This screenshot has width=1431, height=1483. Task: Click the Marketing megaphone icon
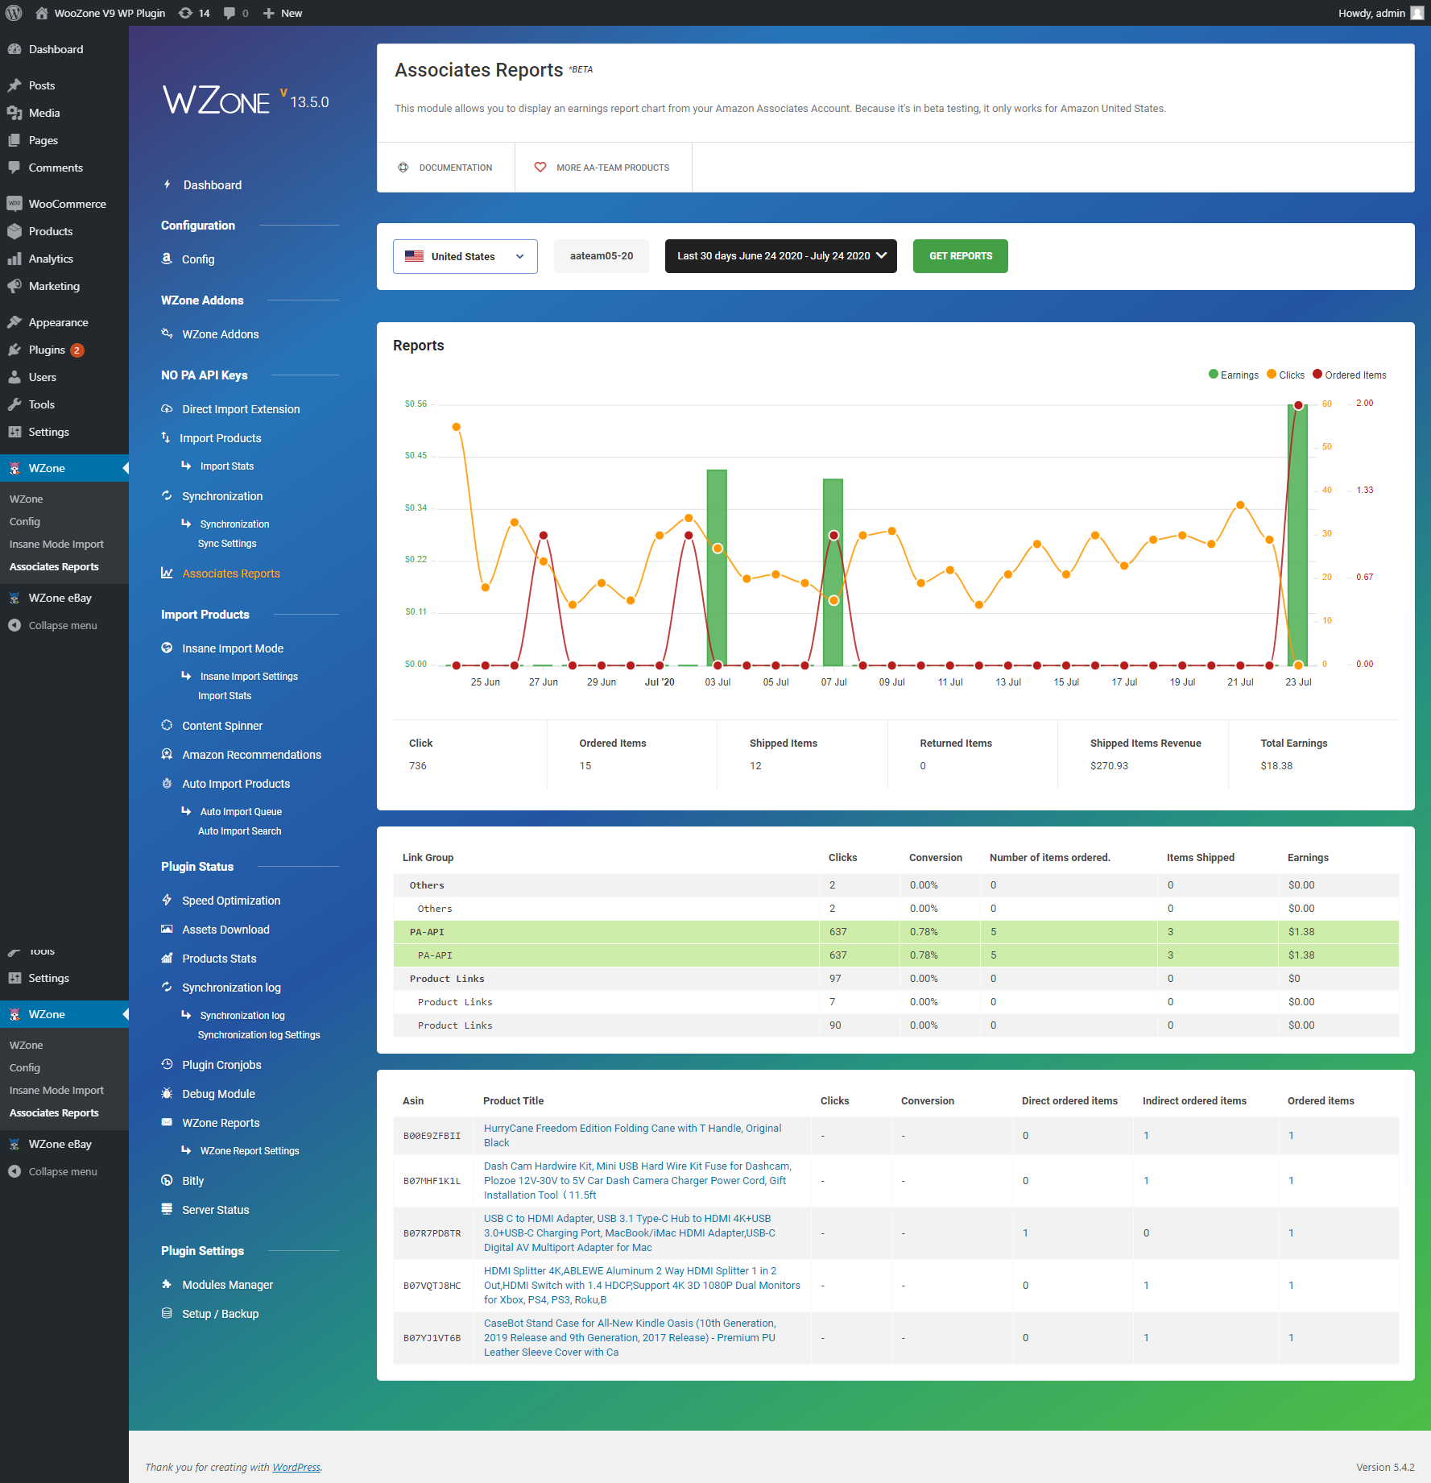(14, 286)
